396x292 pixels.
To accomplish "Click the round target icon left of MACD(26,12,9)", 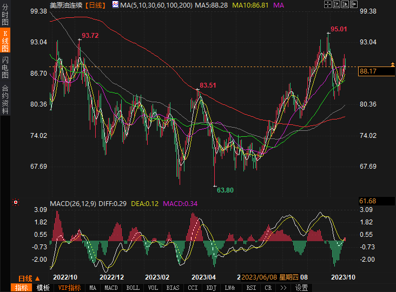I will 16,203.
